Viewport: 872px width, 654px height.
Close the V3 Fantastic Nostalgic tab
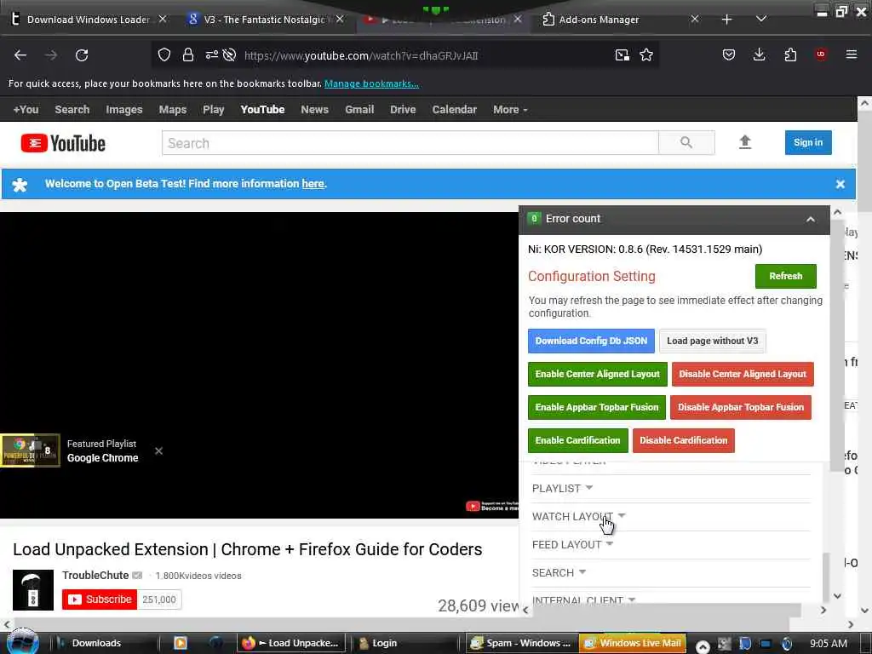(x=340, y=20)
